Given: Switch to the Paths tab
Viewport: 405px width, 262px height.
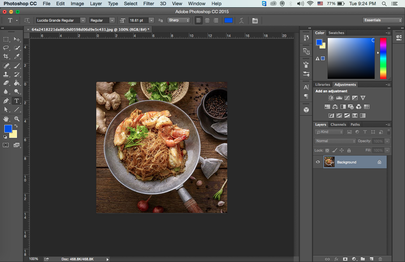Looking at the screenshot, I should [355, 124].
